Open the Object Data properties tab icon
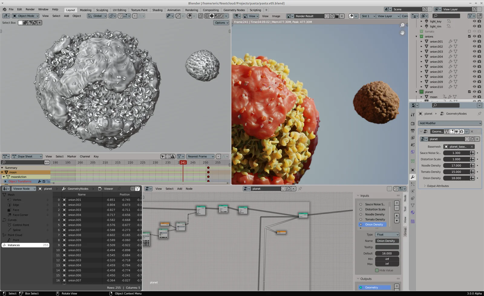This screenshot has width=484, height=296. (x=413, y=205)
